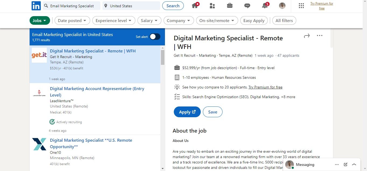Click the lightbulb applicant insights icon
The width and height of the screenshot is (367, 171).
click(177, 87)
